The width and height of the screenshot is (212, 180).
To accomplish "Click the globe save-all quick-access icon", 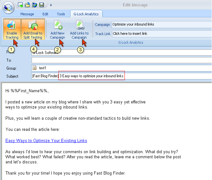I will click(x=34, y=5).
